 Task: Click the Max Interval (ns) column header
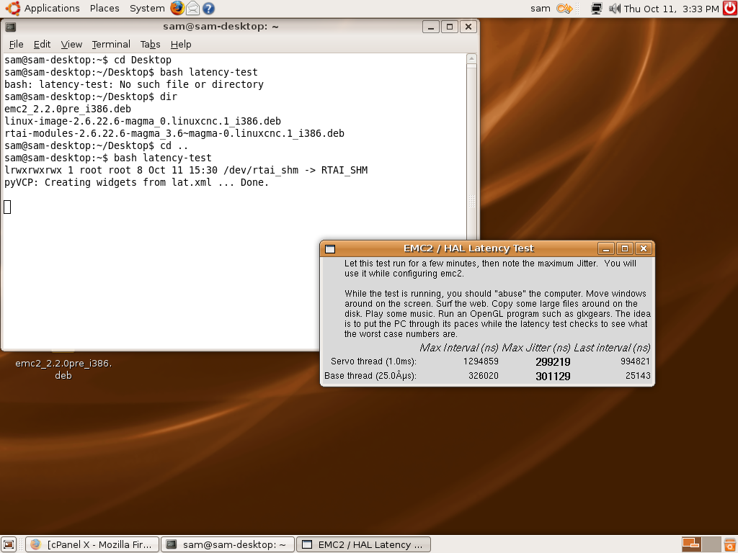pos(459,348)
